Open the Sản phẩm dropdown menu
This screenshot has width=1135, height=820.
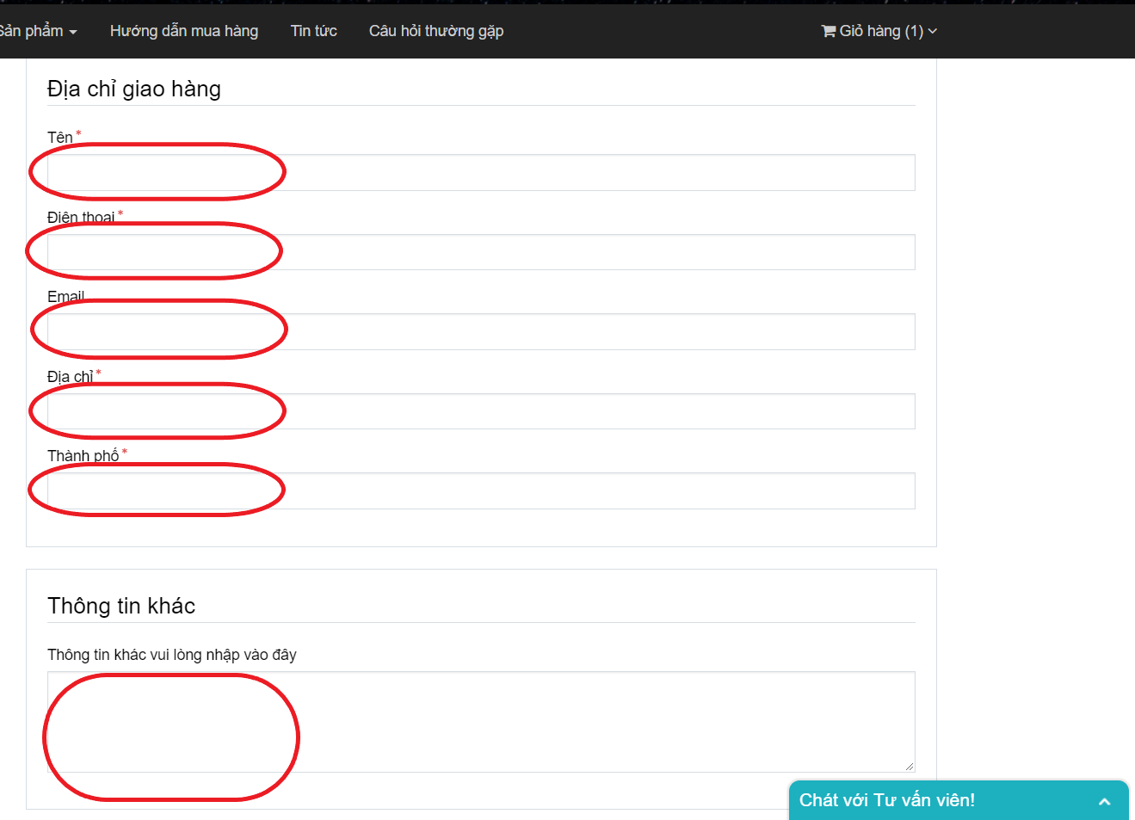[37, 31]
